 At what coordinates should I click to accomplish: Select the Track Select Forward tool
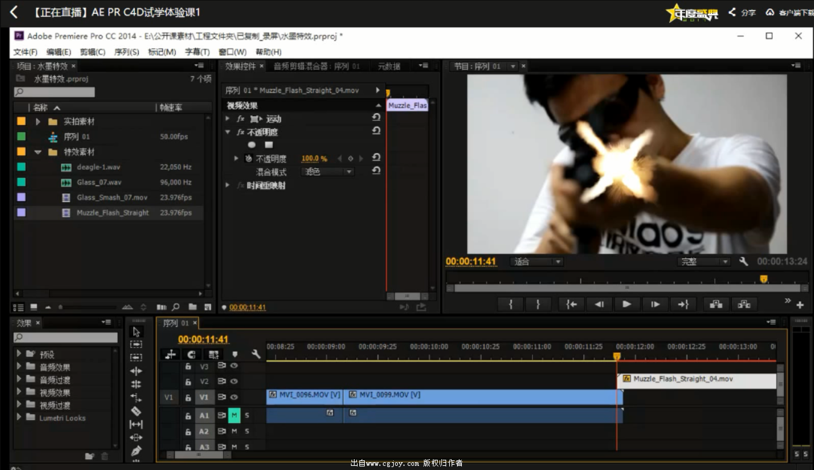pyautogui.click(x=136, y=344)
